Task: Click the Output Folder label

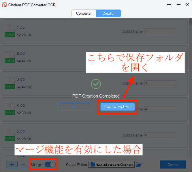Action: pos(77,165)
